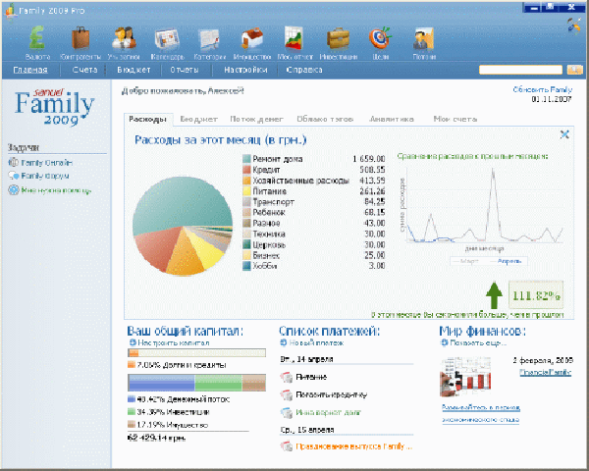Open the FinanceFamily news source link
This screenshot has width=589, height=471.
tap(546, 372)
